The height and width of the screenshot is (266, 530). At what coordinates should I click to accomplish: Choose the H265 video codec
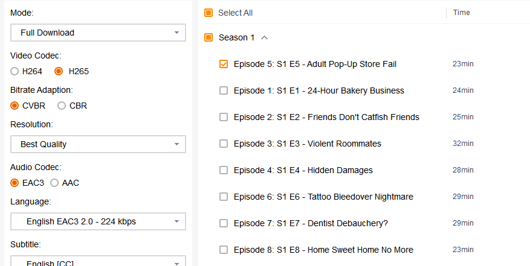coord(59,71)
